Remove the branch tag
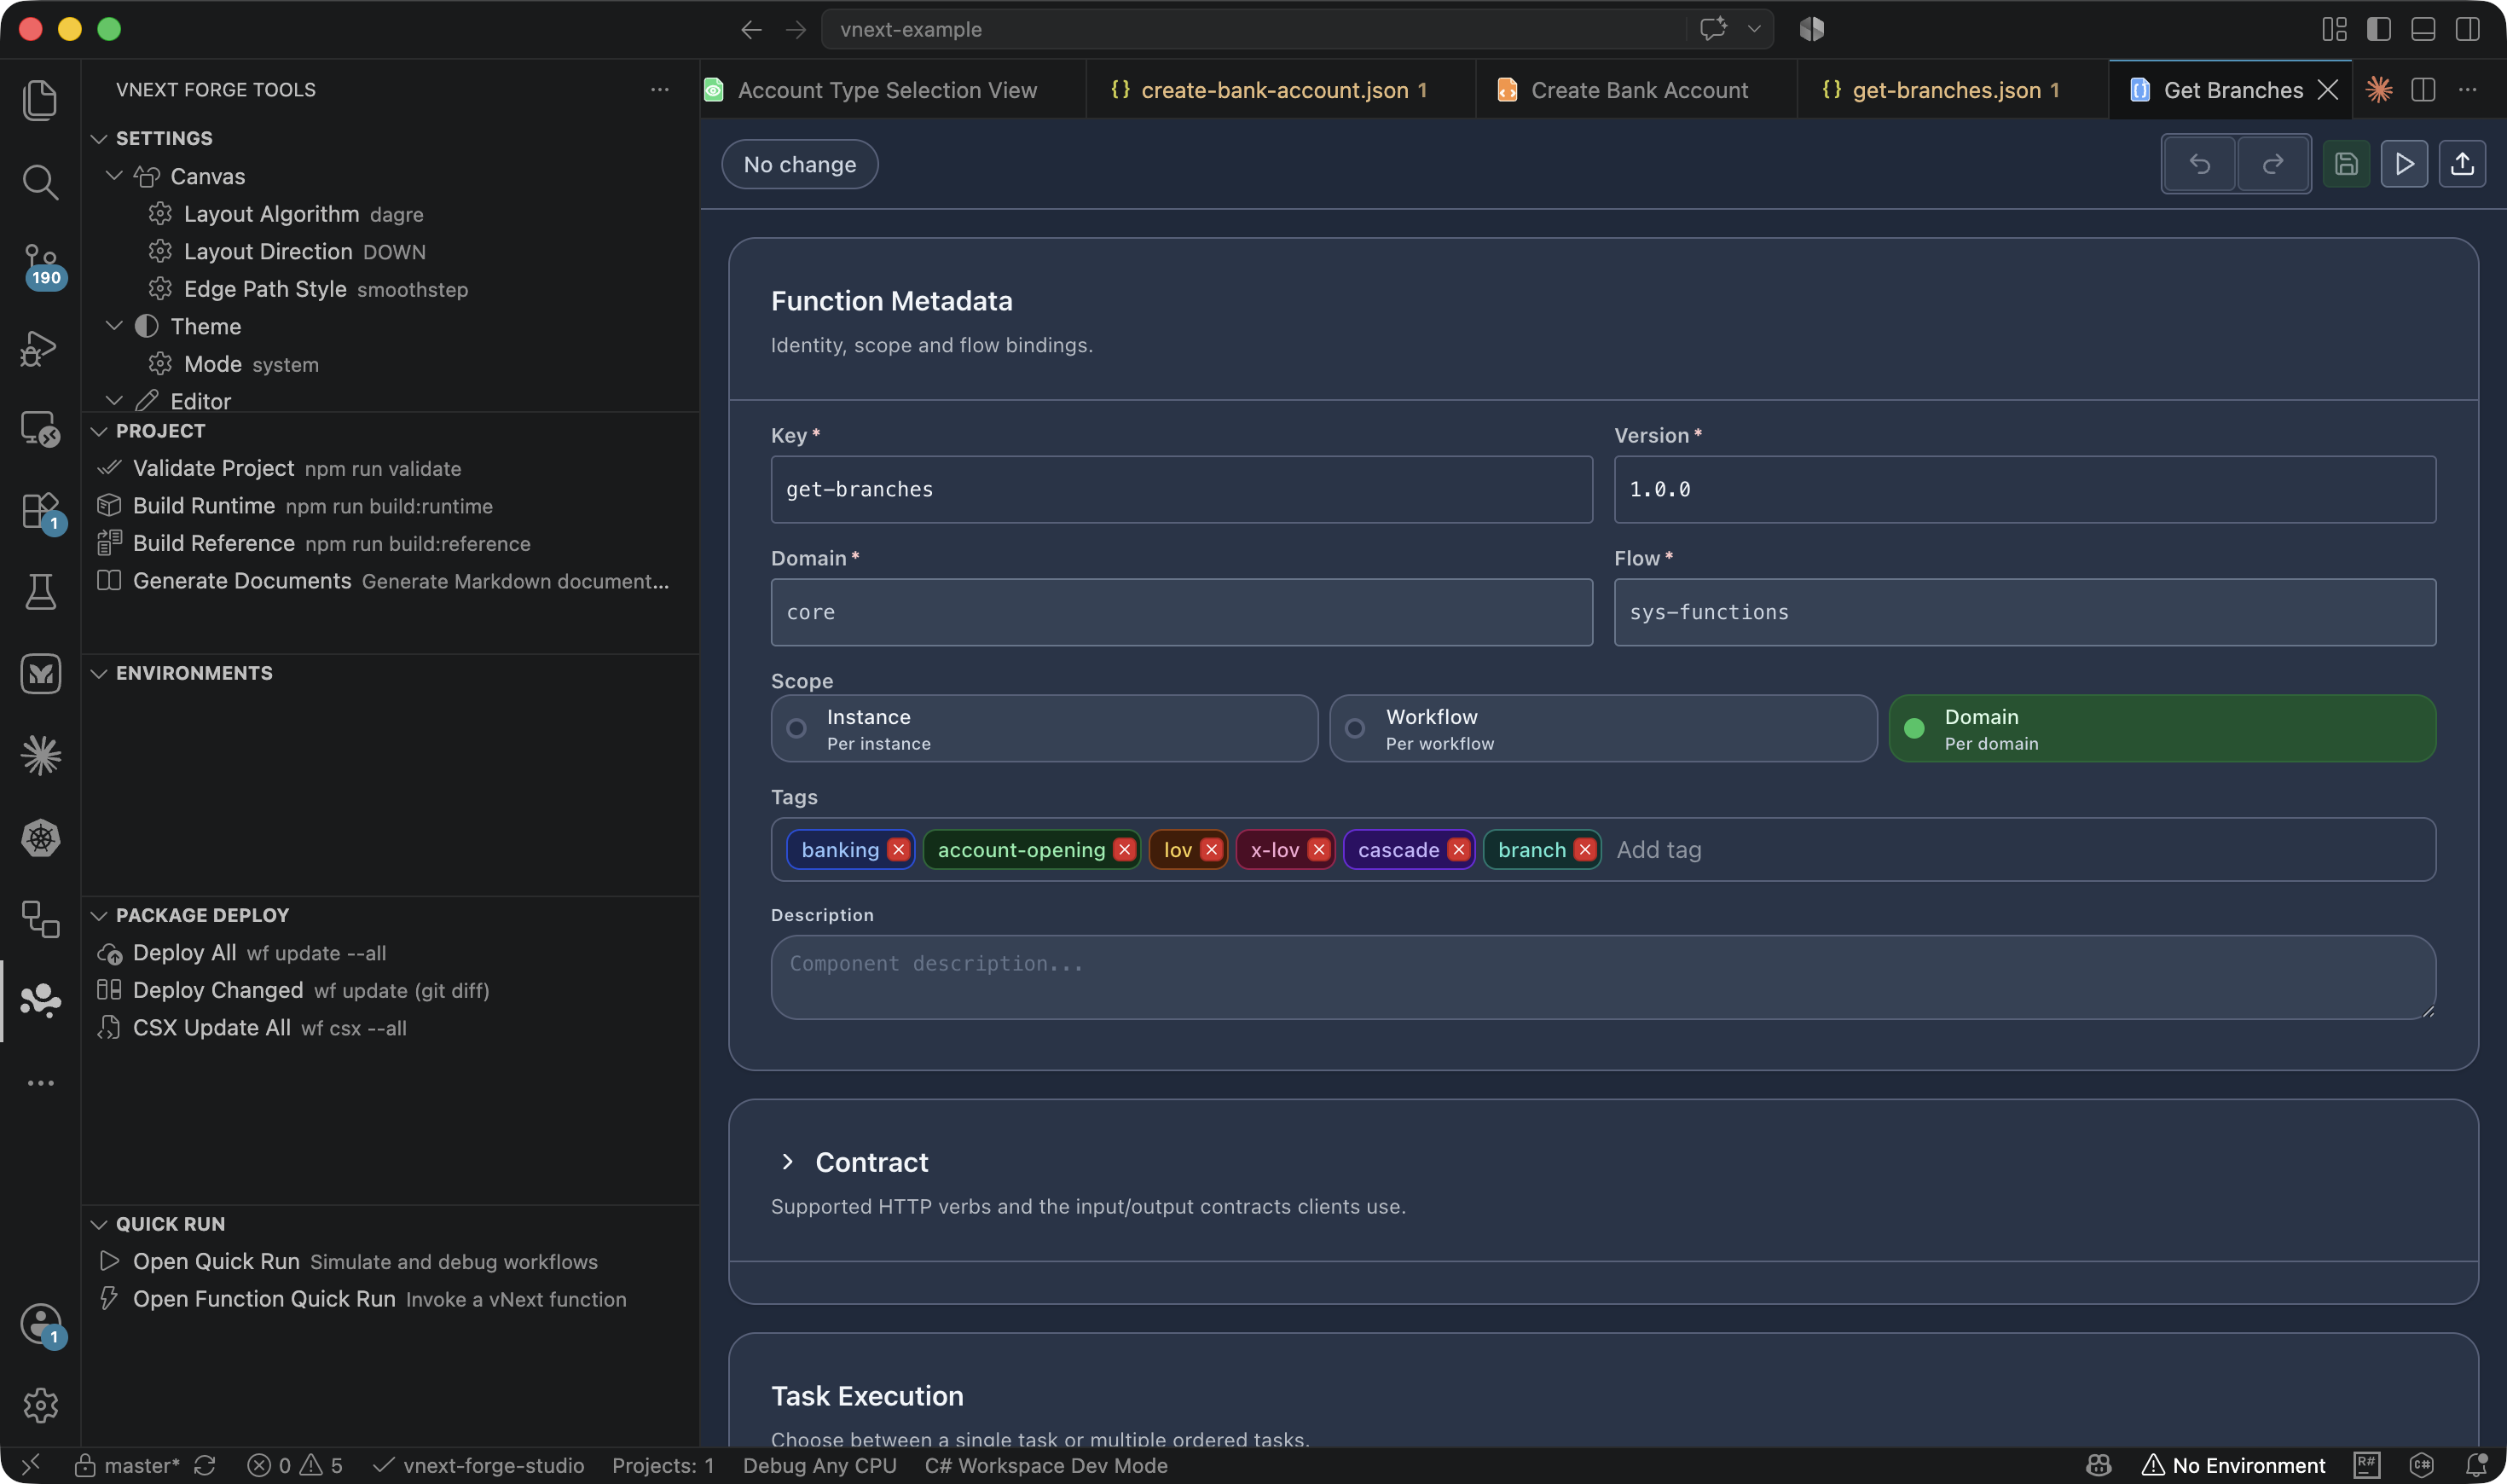The image size is (2507, 1484). (x=1585, y=850)
